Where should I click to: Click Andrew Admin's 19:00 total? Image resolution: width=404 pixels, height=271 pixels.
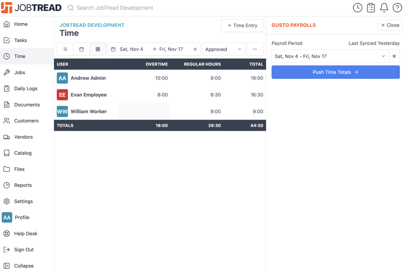[x=257, y=78]
